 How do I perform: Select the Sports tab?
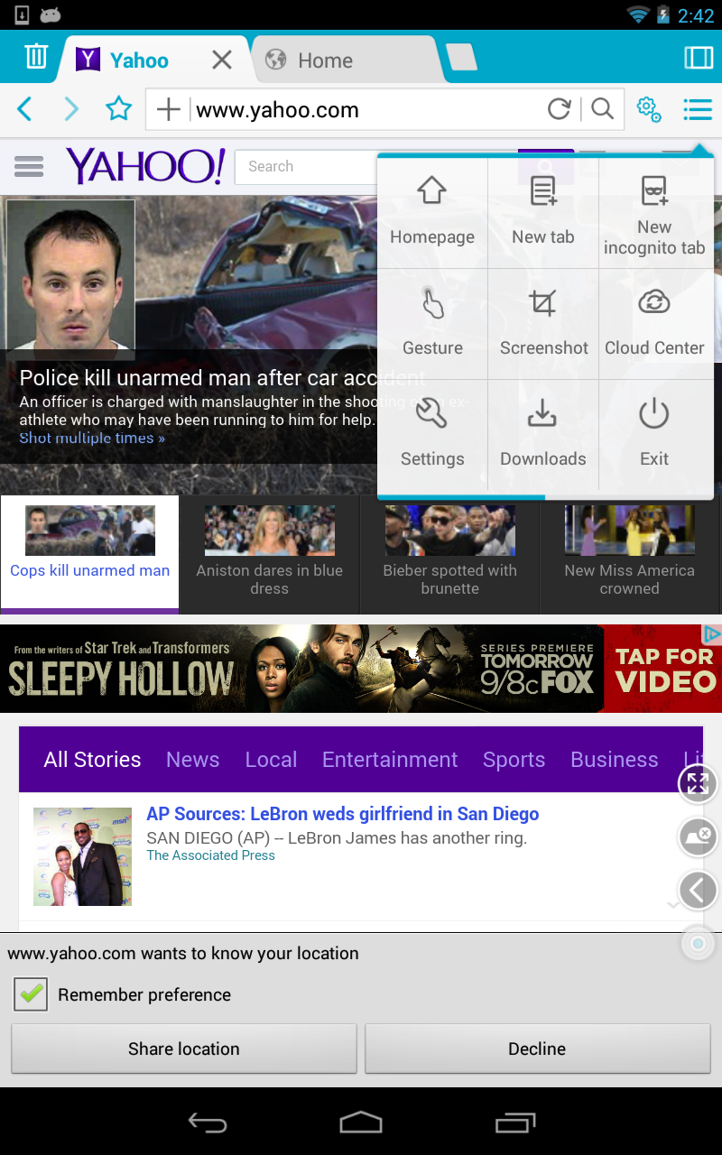tap(514, 760)
